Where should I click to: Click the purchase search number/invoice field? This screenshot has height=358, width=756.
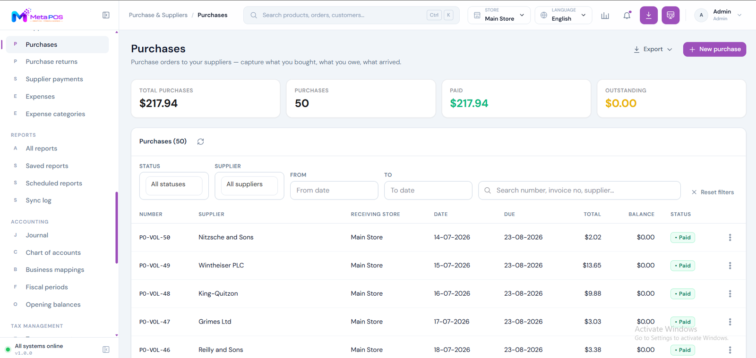point(579,190)
